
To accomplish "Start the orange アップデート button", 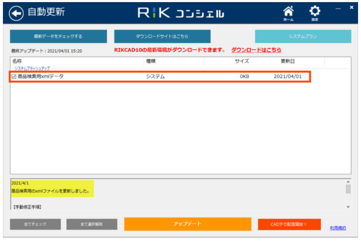I will point(188,224).
